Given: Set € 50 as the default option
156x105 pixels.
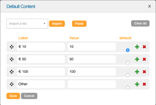Looking at the screenshot, I should click(128, 63).
